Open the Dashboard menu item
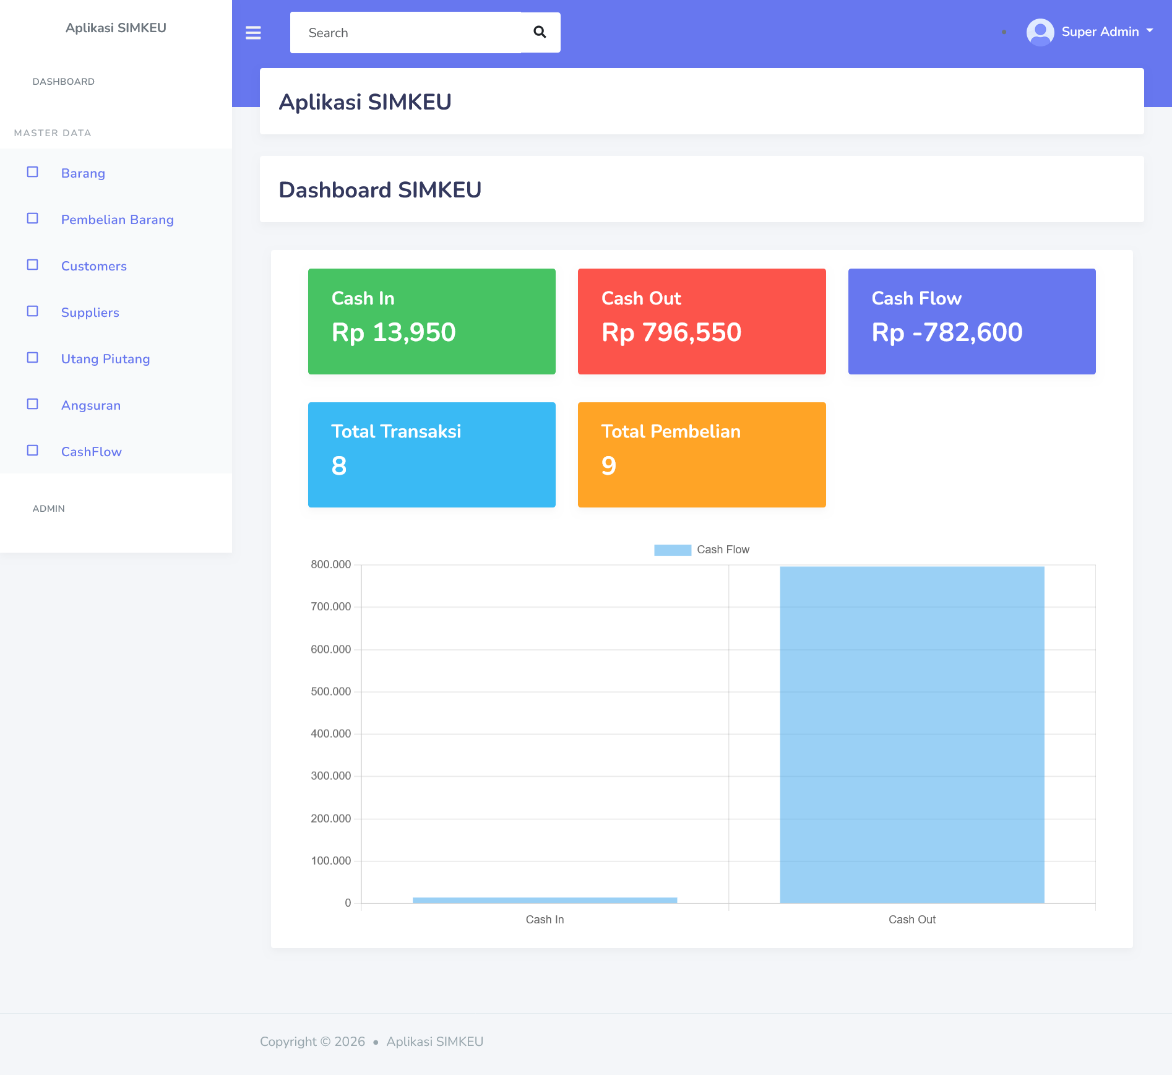The width and height of the screenshot is (1172, 1075). 63,82
